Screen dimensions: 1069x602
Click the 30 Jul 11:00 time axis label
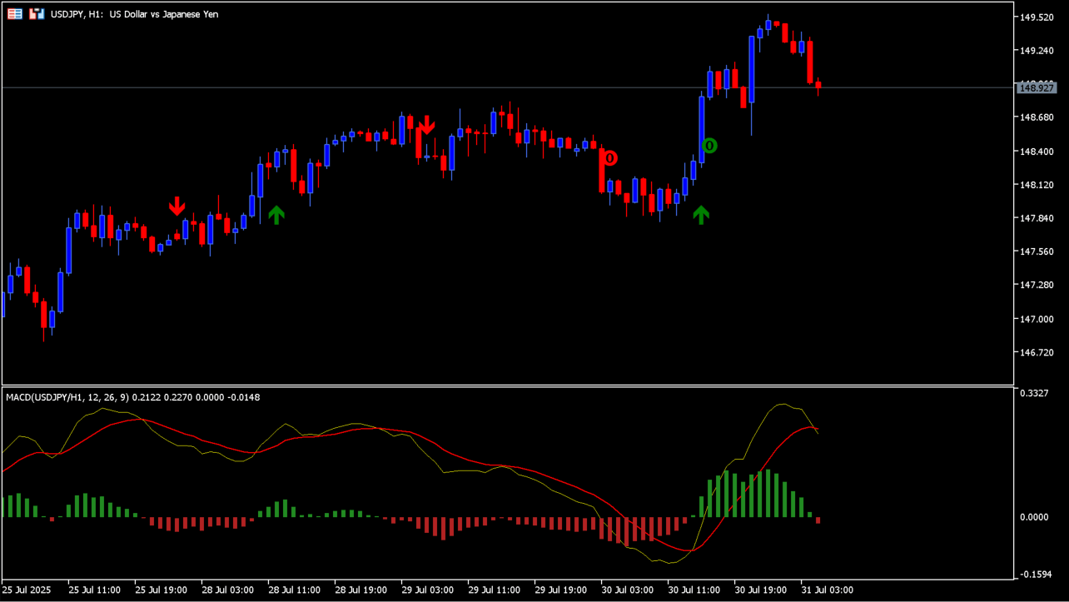coord(694,590)
